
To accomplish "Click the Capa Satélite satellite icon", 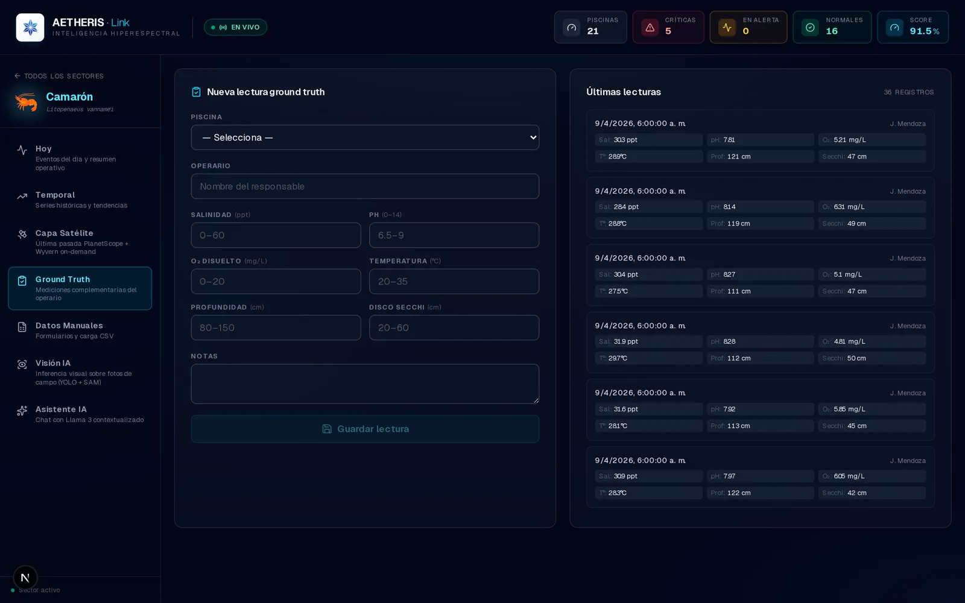I will coord(22,234).
